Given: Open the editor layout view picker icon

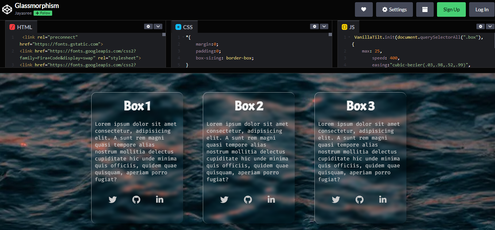Looking at the screenshot, I should (x=425, y=9).
